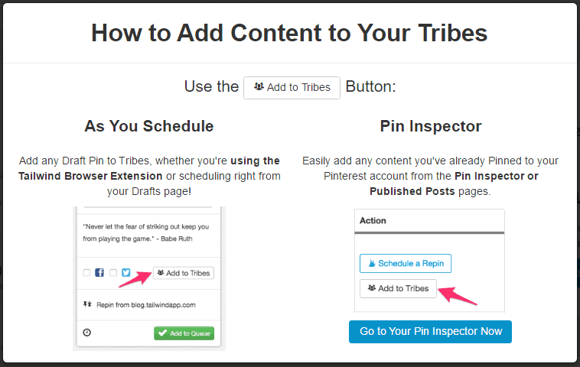Click the As You Schedule example thumbnail
Image resolution: width=580 pixels, height=367 pixels.
(149, 278)
